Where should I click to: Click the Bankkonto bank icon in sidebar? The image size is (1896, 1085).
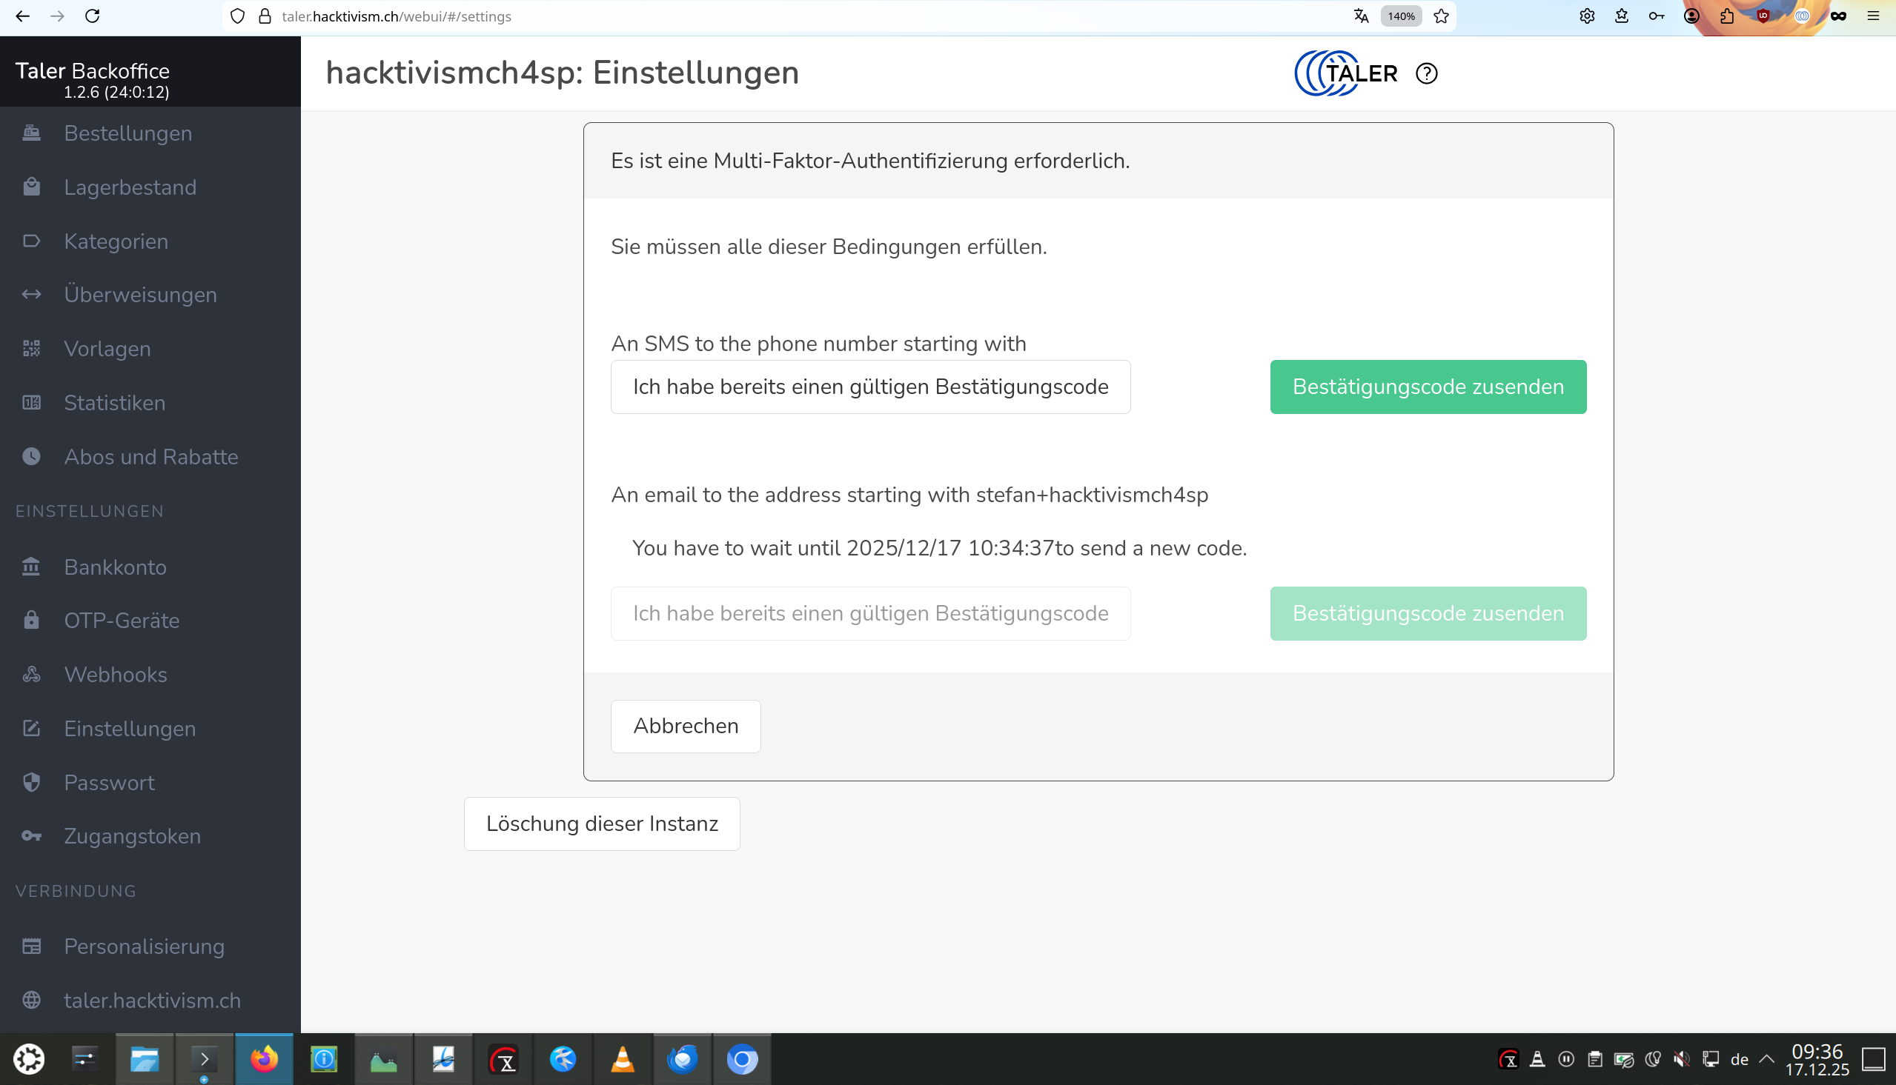pos(31,567)
